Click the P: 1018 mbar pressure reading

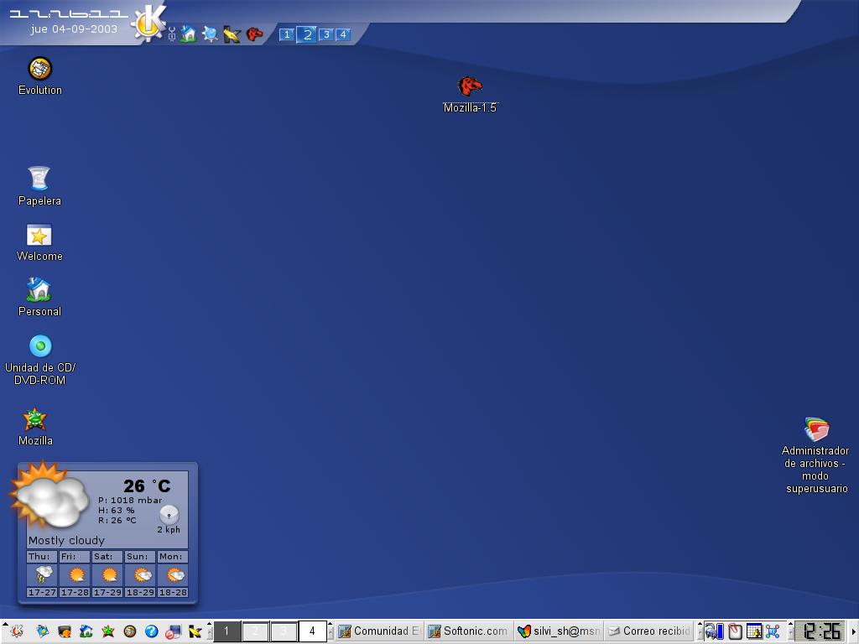[x=130, y=500]
